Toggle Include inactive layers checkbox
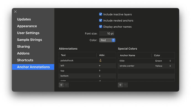Viewport: 191px width, 107px height. (x=100, y=14)
